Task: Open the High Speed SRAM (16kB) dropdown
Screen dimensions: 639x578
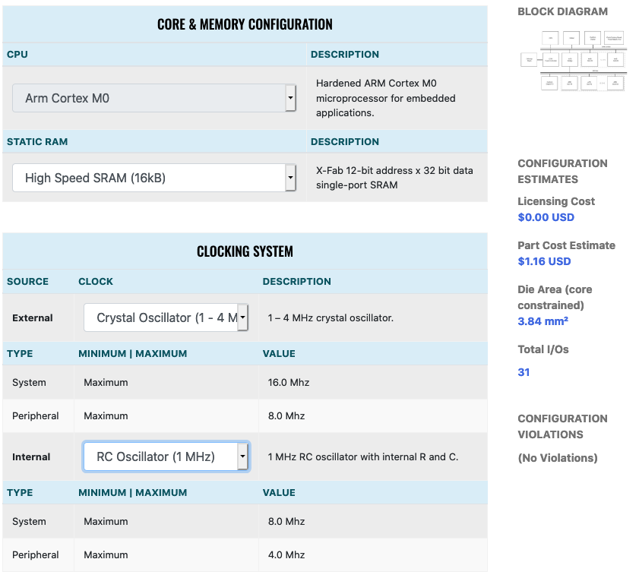Action: pos(153,178)
